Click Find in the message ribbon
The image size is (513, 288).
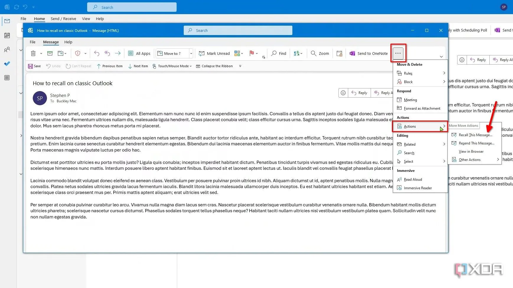tap(279, 53)
